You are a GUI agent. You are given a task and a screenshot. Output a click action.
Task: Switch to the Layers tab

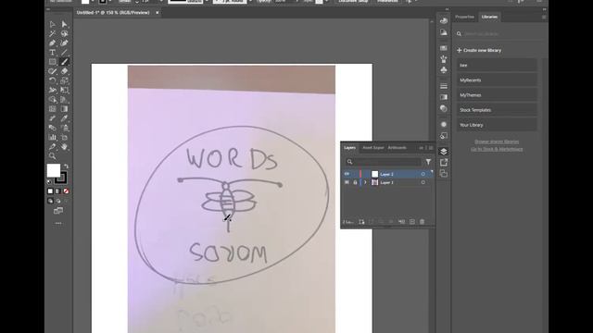350,148
